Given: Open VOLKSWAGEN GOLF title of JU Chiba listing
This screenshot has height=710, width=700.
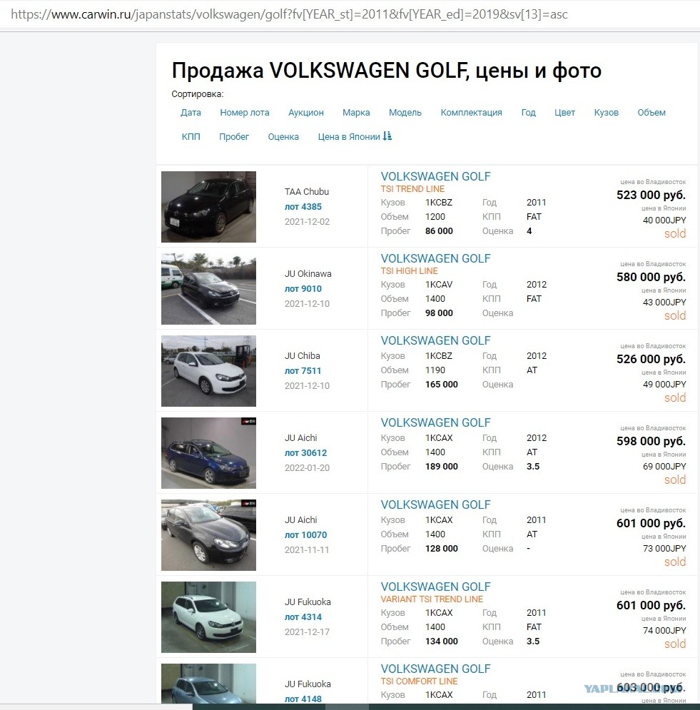Looking at the screenshot, I should (x=435, y=340).
